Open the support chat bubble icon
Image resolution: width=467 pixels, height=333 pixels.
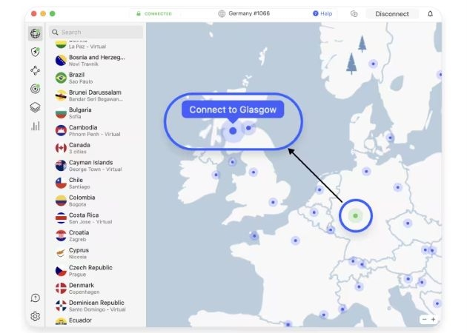[35, 297]
